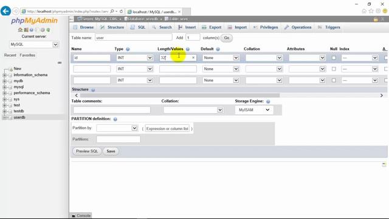Viewport: 389px width, 219px height.
Task: Open the Search tab
Action: tap(162, 27)
